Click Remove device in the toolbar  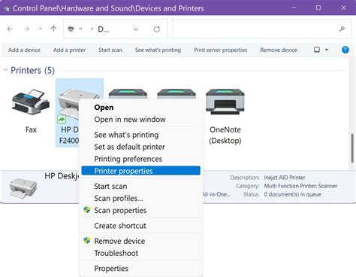pos(279,50)
